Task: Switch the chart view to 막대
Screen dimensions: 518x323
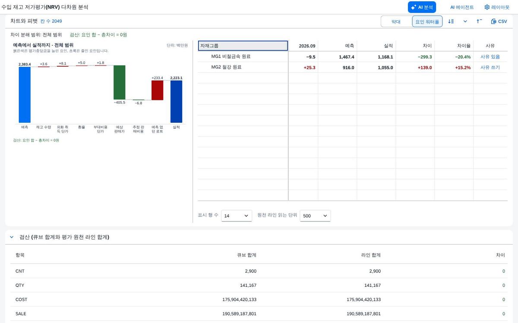Action: 396,21
